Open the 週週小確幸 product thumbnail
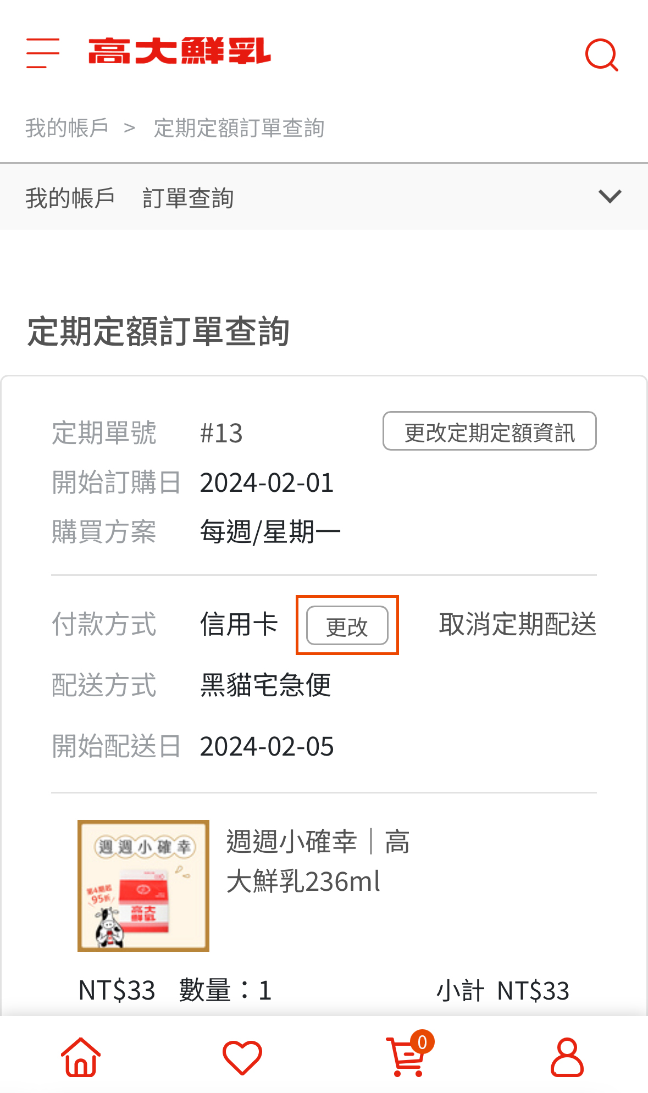Screen dimensions: 648x1093 pos(143,885)
